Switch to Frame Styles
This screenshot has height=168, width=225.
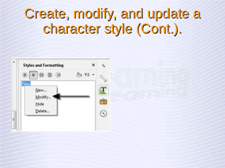point(42,75)
